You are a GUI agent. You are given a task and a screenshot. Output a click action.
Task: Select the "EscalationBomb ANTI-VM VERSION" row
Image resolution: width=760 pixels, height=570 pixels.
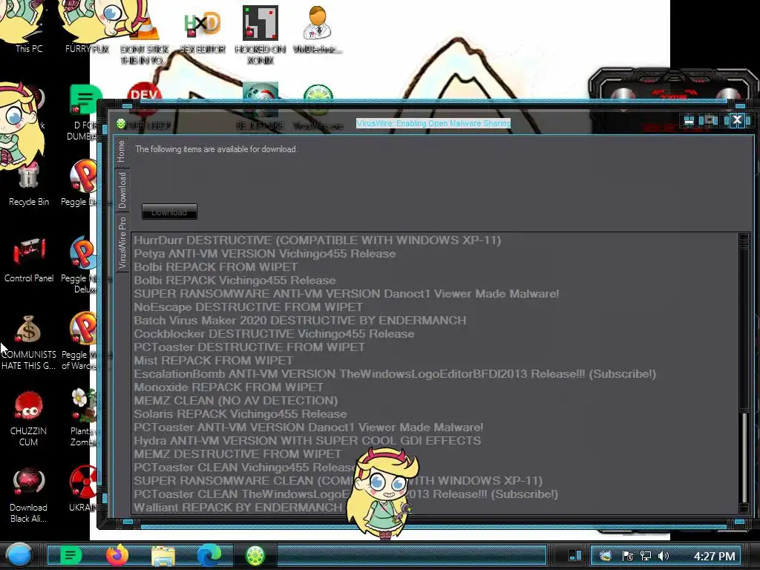435,374
